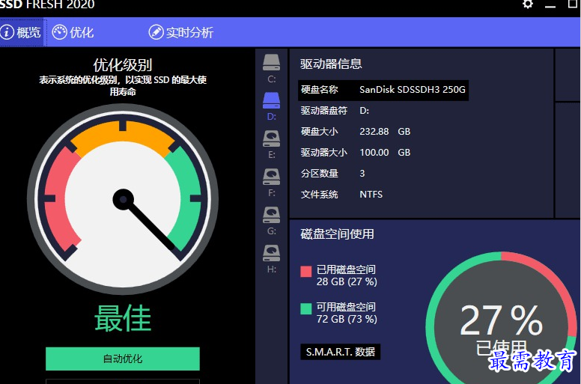This screenshot has width=581, height=384.
Task: Select the G: drive icon
Action: click(271, 215)
